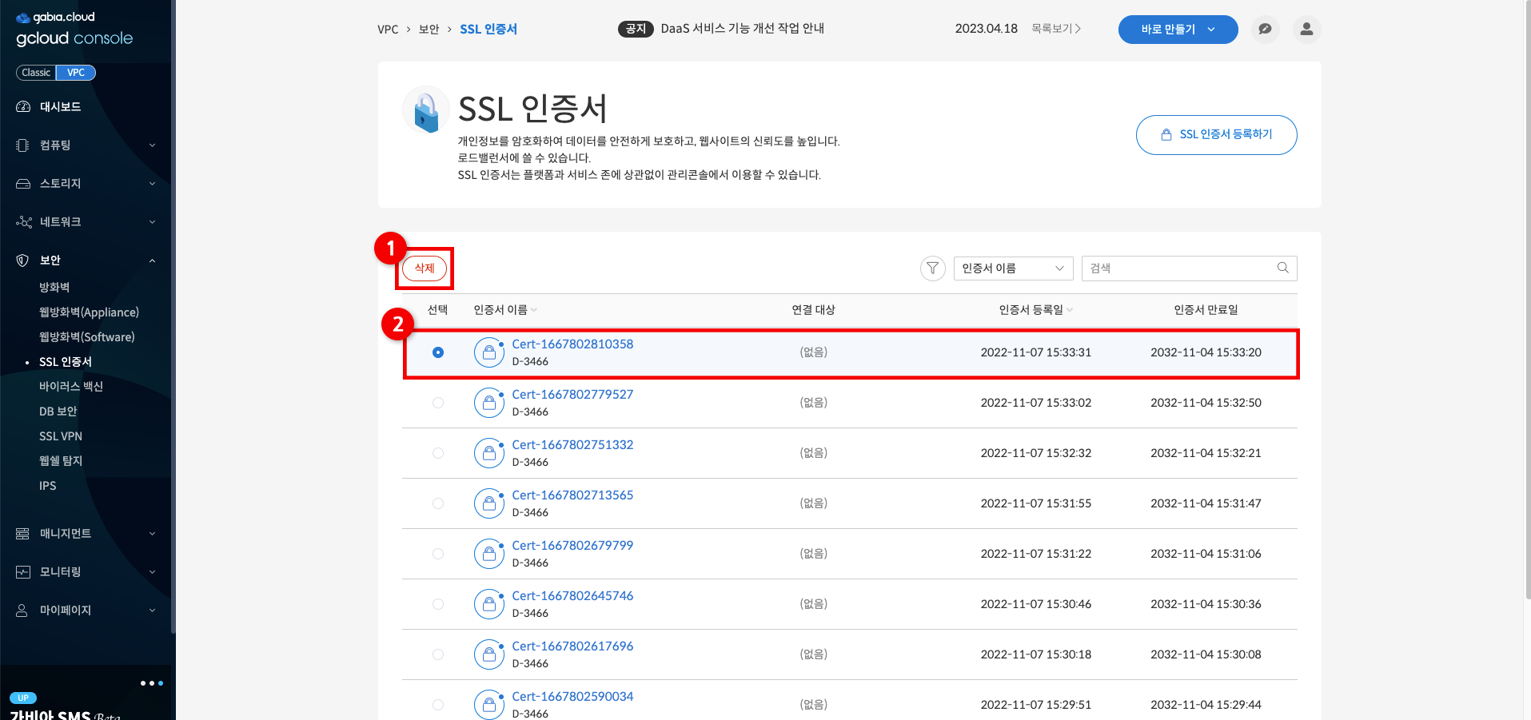Click the network nodes icon
1531x720 pixels.
tap(23, 222)
